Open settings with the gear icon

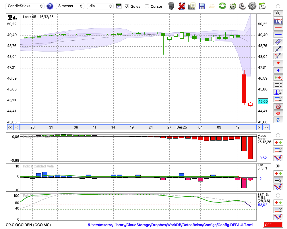pyautogui.click(x=252, y=6)
